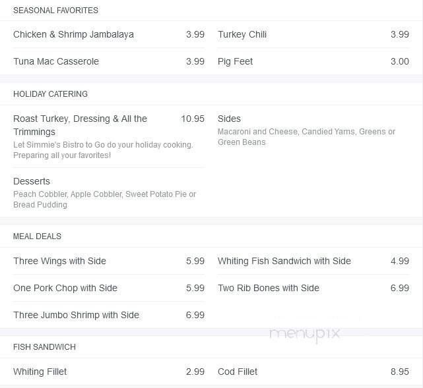
Task: Select the Desserts catering item
Action: (32, 181)
